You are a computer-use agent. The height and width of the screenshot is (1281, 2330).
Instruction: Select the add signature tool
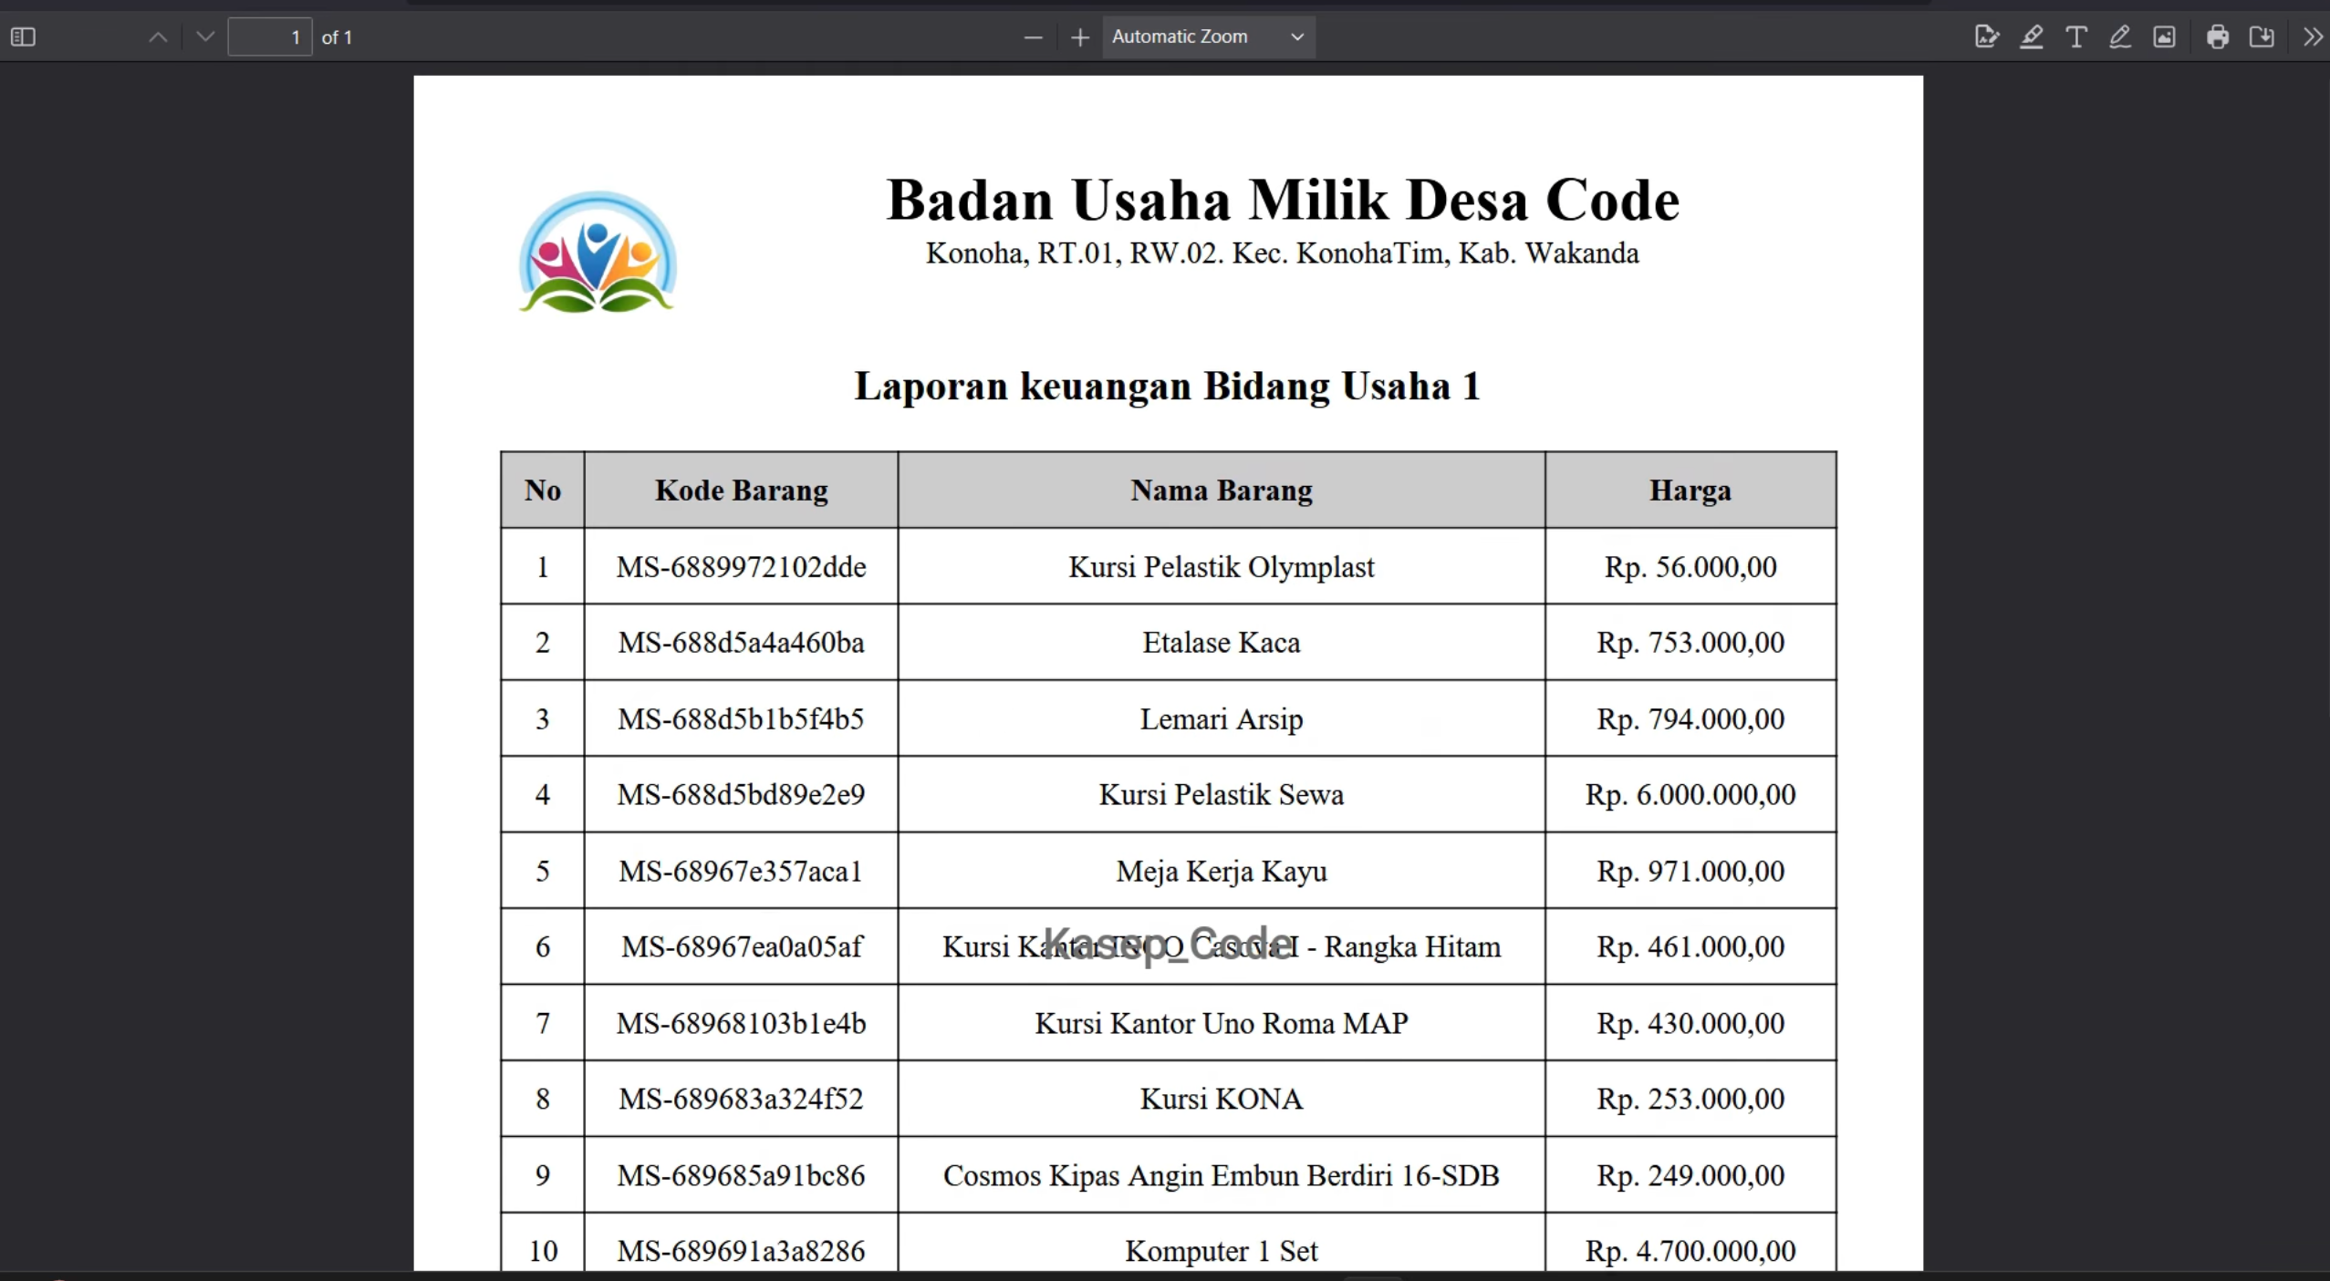pyautogui.click(x=1986, y=37)
